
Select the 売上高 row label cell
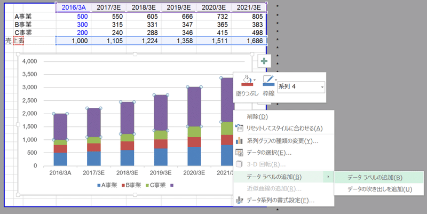(14, 41)
